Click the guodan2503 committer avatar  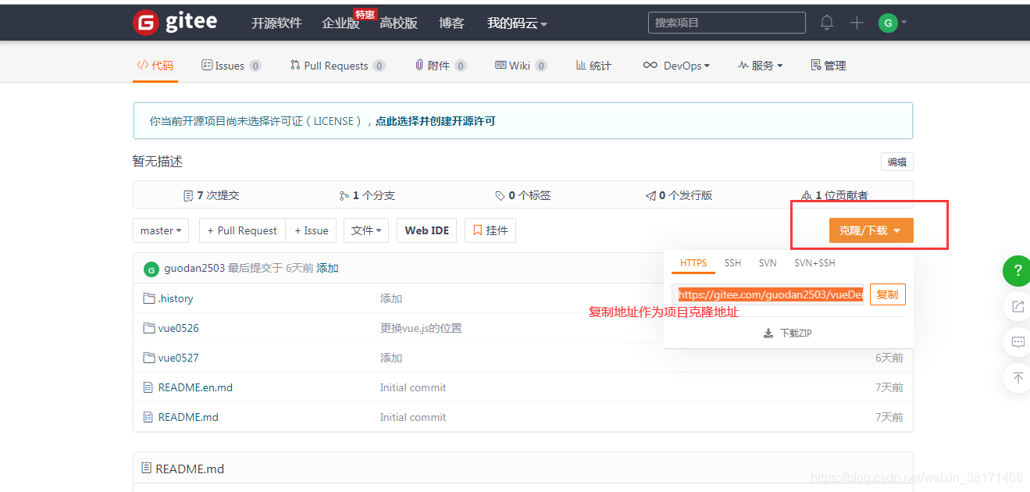151,269
